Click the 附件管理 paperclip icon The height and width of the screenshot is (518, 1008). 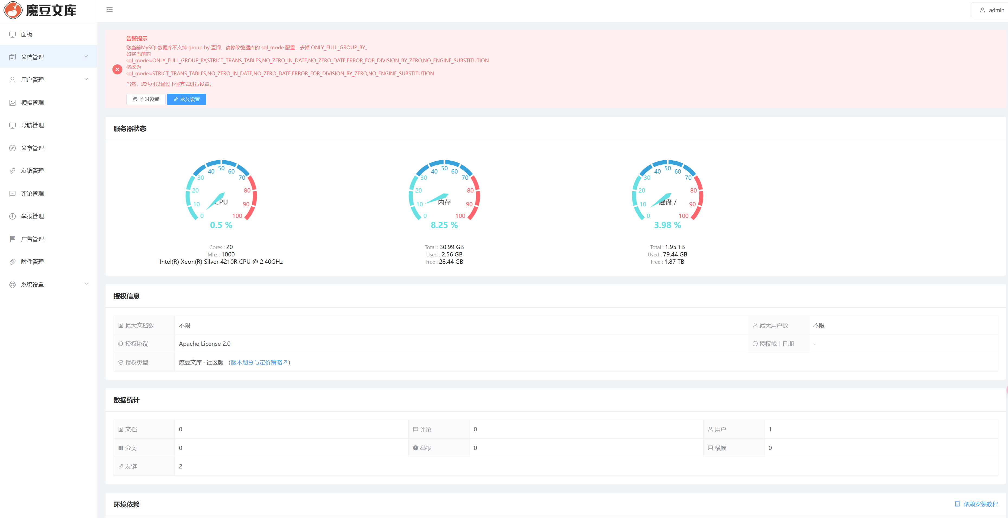coord(12,262)
